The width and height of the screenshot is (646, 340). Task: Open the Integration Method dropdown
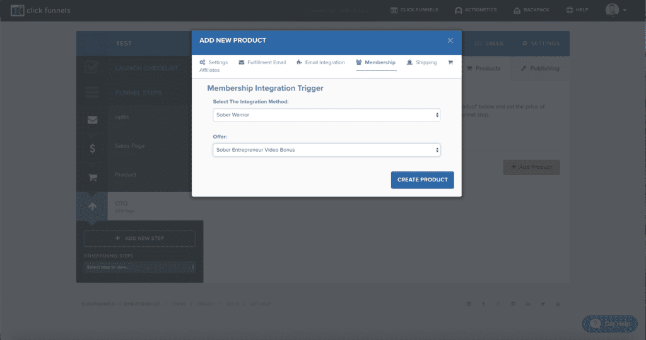(326, 115)
